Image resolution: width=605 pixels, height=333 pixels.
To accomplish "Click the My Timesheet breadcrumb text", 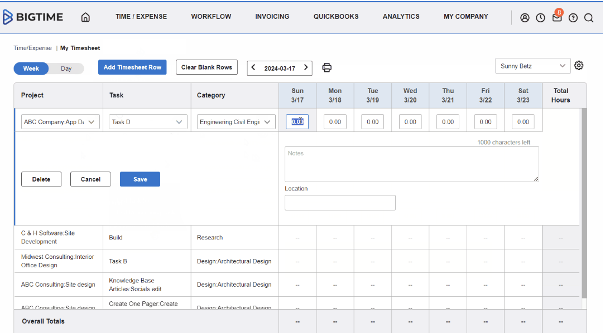I will [x=80, y=48].
